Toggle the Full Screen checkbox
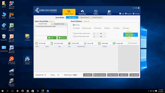This screenshot has height=93, width=165. point(129,43)
